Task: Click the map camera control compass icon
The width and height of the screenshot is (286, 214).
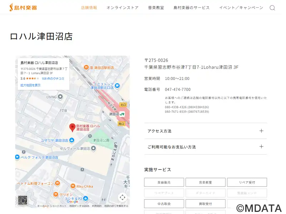Action: (122, 197)
